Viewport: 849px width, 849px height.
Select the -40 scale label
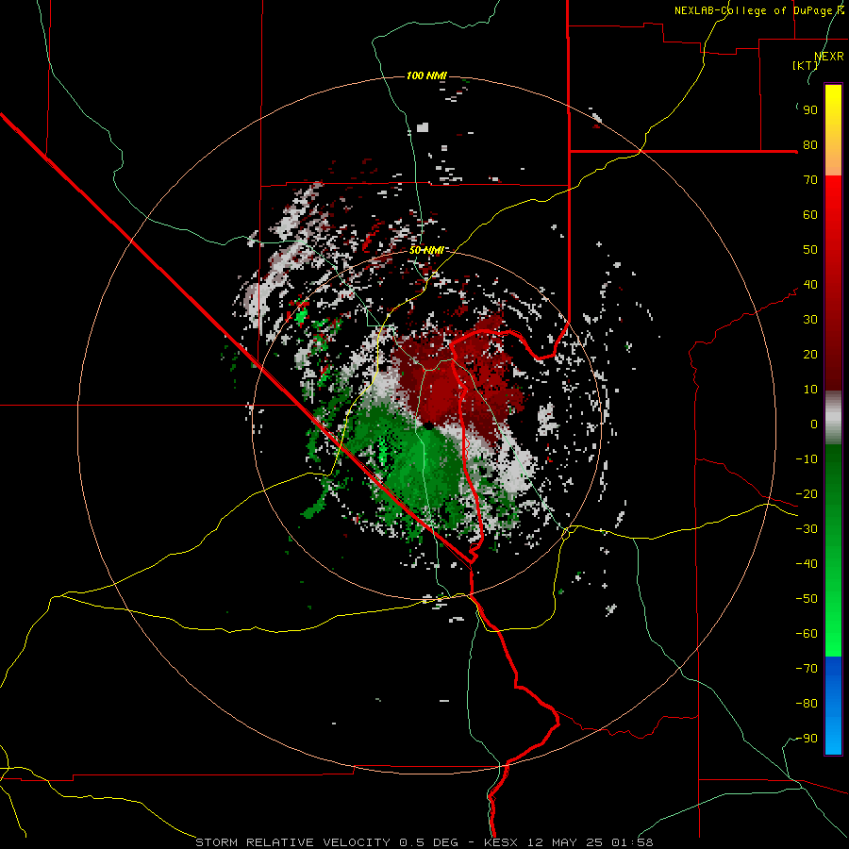point(807,564)
